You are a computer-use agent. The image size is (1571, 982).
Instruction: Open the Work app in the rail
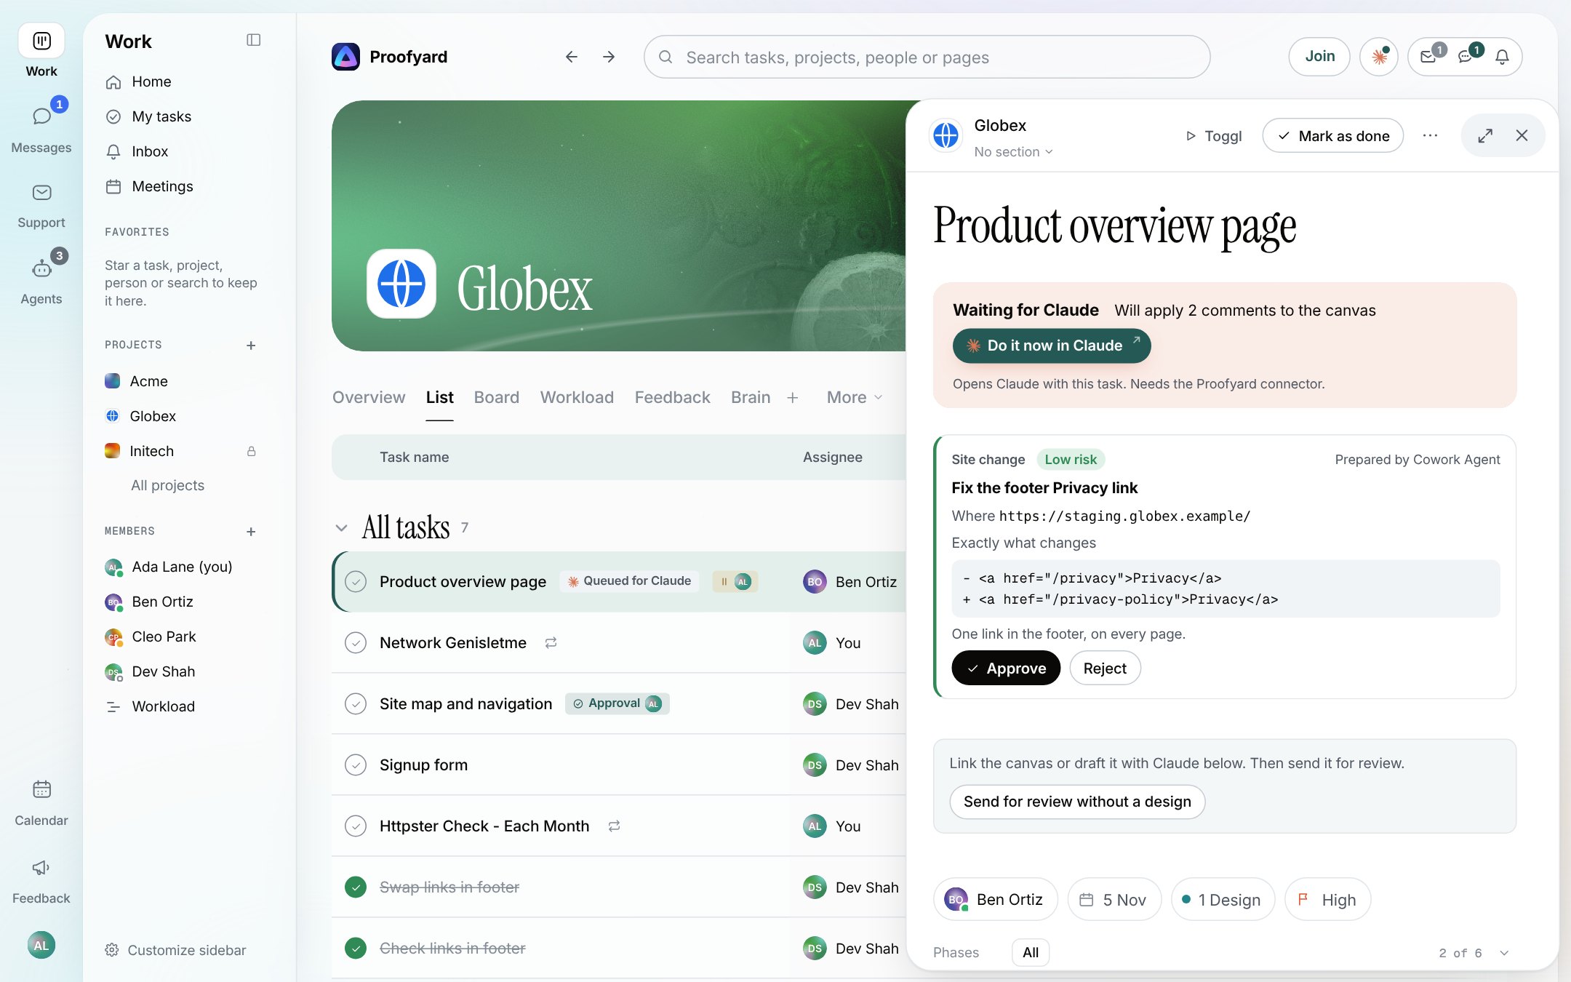(x=41, y=50)
